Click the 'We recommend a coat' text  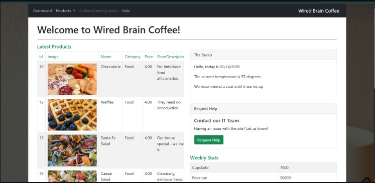coord(228,86)
